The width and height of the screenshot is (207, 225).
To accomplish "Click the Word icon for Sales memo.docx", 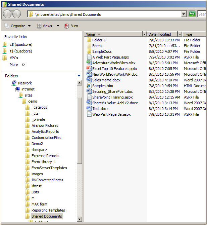I will pyautogui.click(x=89, y=80).
